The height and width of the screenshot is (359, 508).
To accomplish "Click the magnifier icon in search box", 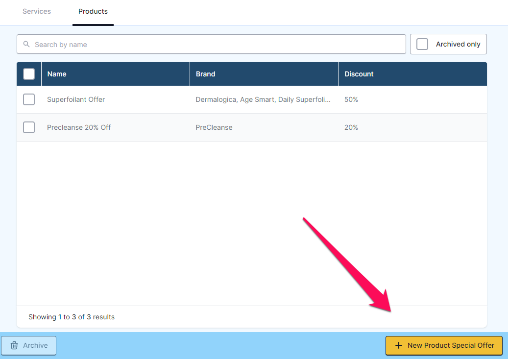I will click(26, 45).
